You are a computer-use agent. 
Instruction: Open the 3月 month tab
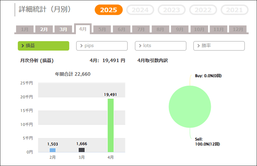(x=63, y=29)
